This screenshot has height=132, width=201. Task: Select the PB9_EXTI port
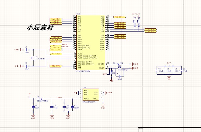pos(120,37)
